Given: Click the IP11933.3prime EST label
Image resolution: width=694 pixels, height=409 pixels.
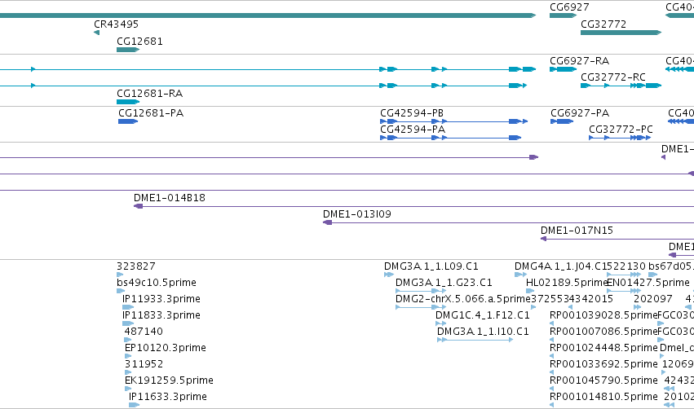Looking at the screenshot, I should click(161, 299).
